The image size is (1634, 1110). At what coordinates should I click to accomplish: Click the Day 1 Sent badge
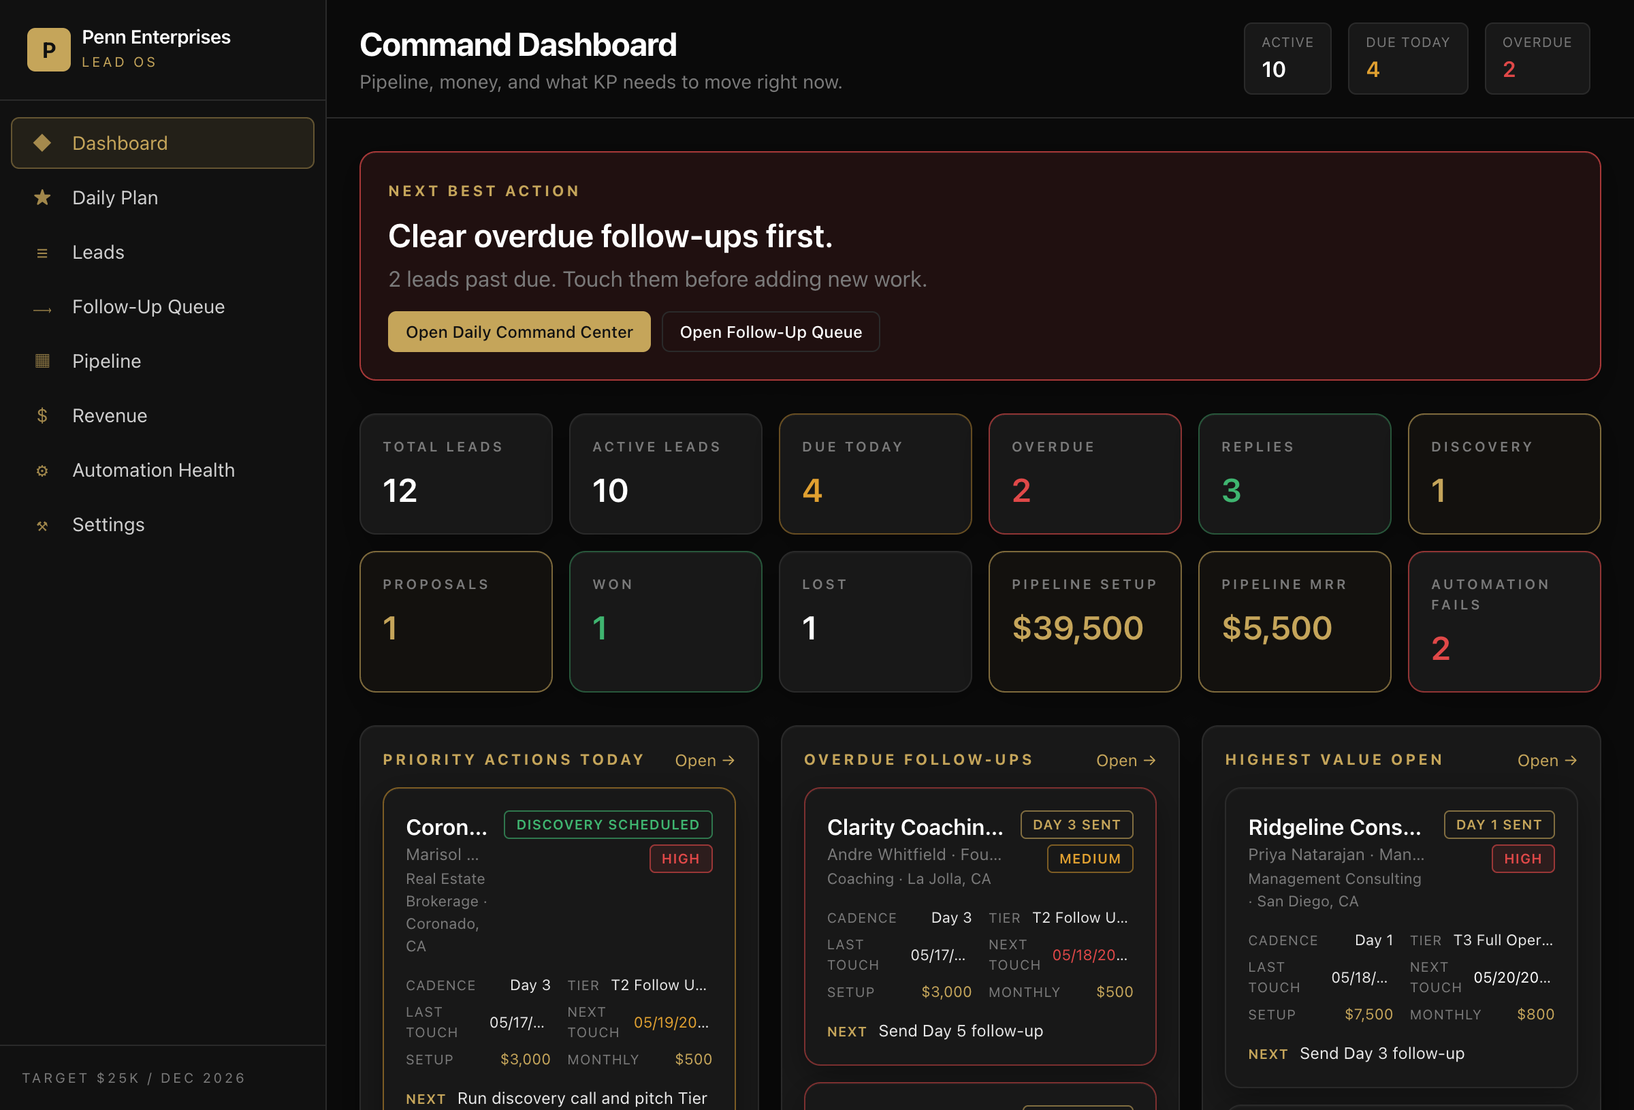1499,825
